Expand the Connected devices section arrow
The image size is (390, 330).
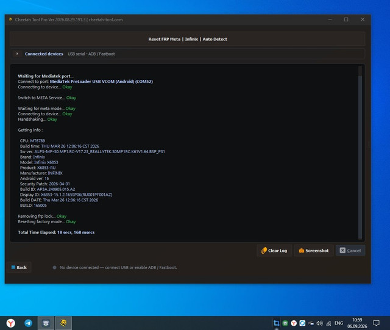17,54
